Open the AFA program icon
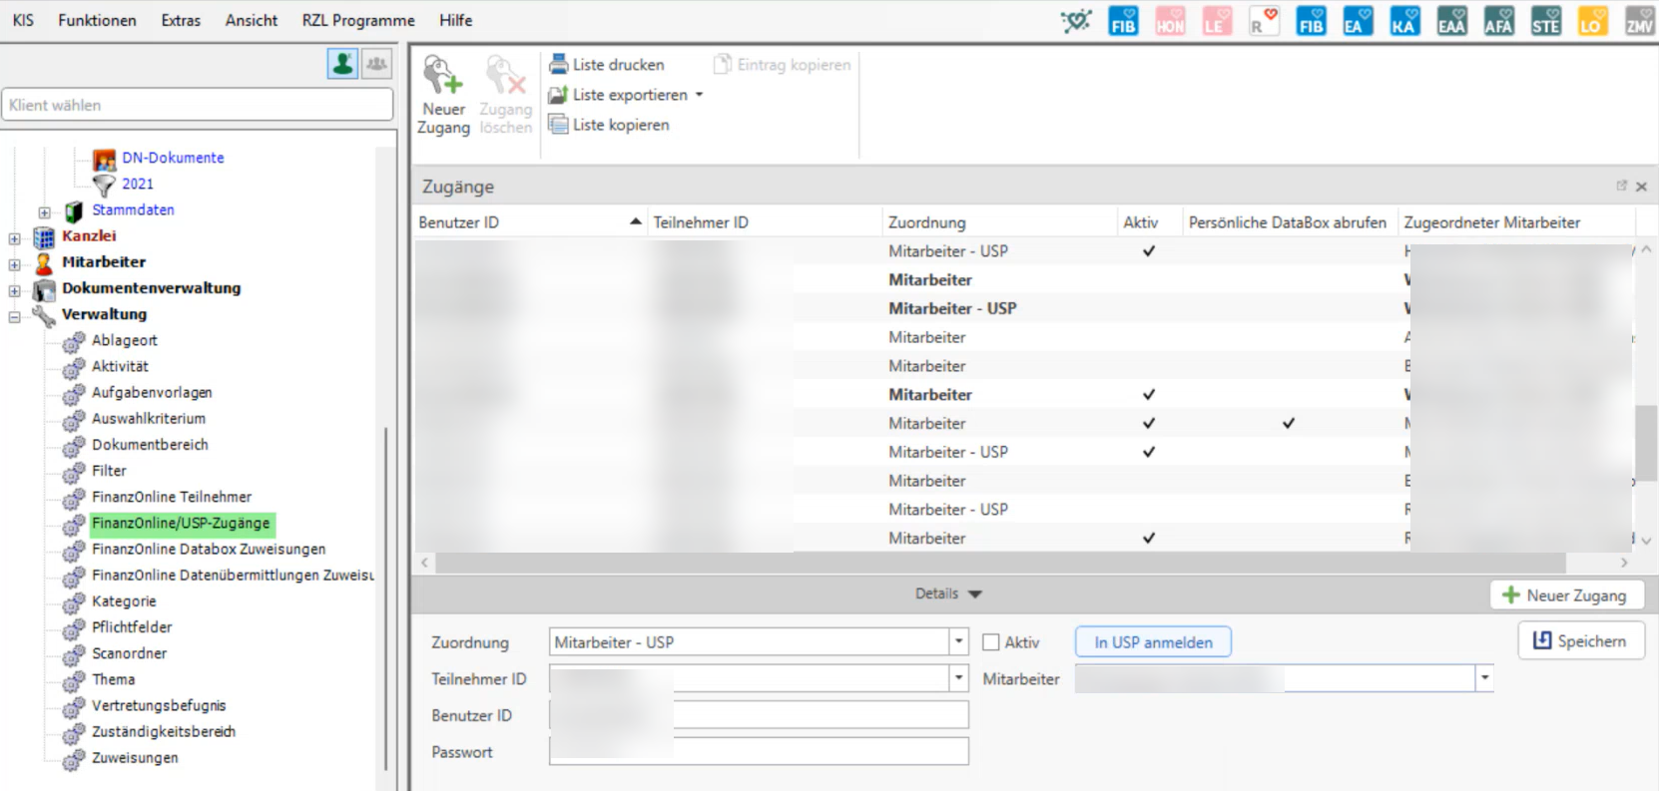Viewport: 1659px width, 791px height. point(1498,21)
